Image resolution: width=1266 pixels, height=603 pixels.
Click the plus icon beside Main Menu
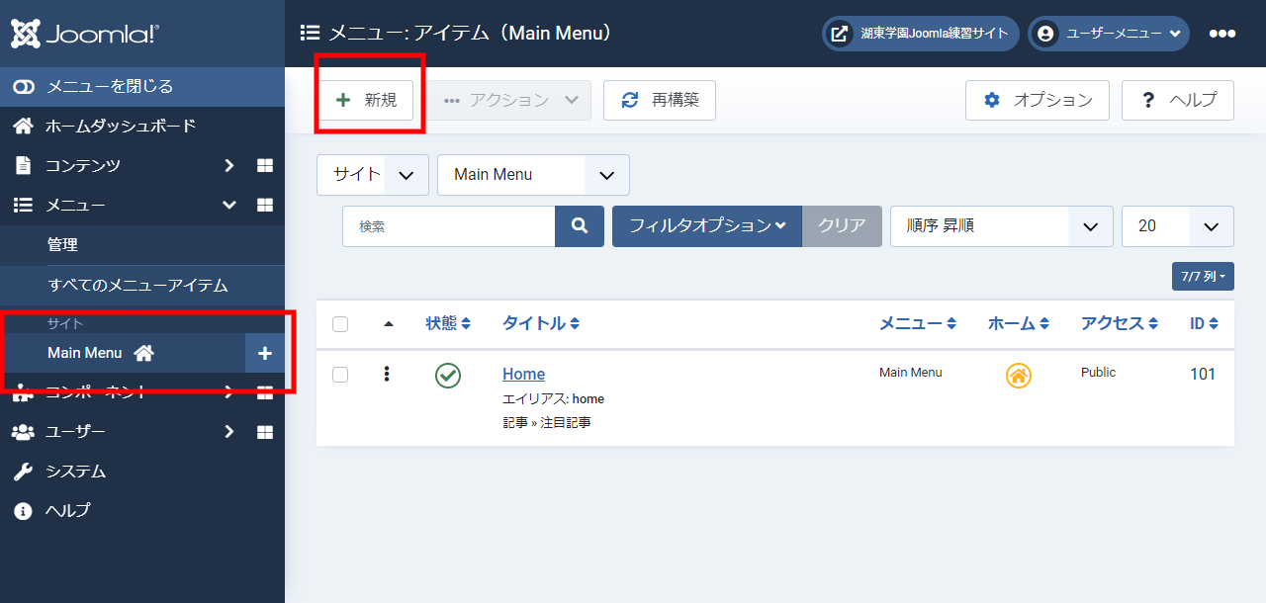[x=264, y=353]
